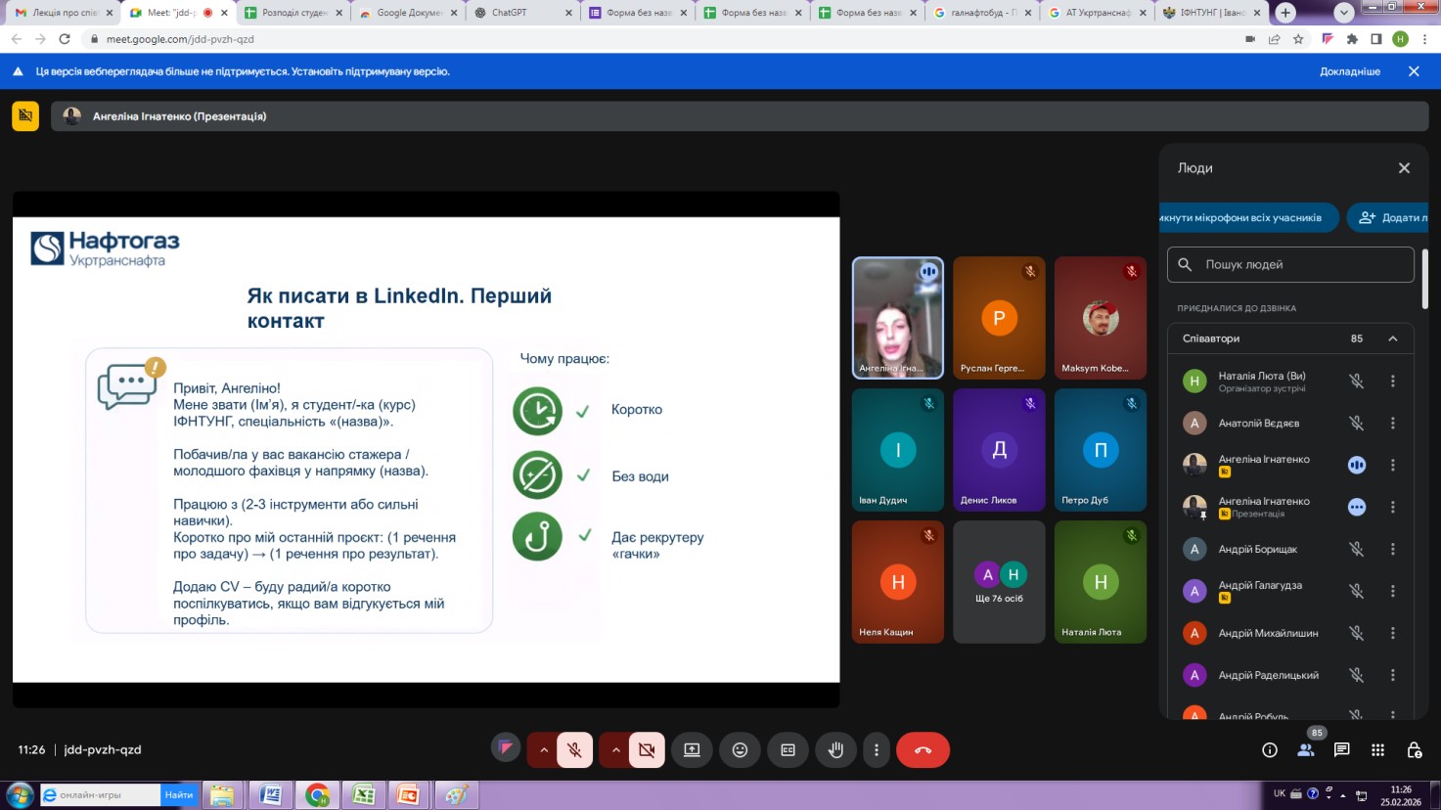The image size is (1441, 810).
Task: Mute Анатолій Ведяєв microphone icon
Action: (1357, 424)
